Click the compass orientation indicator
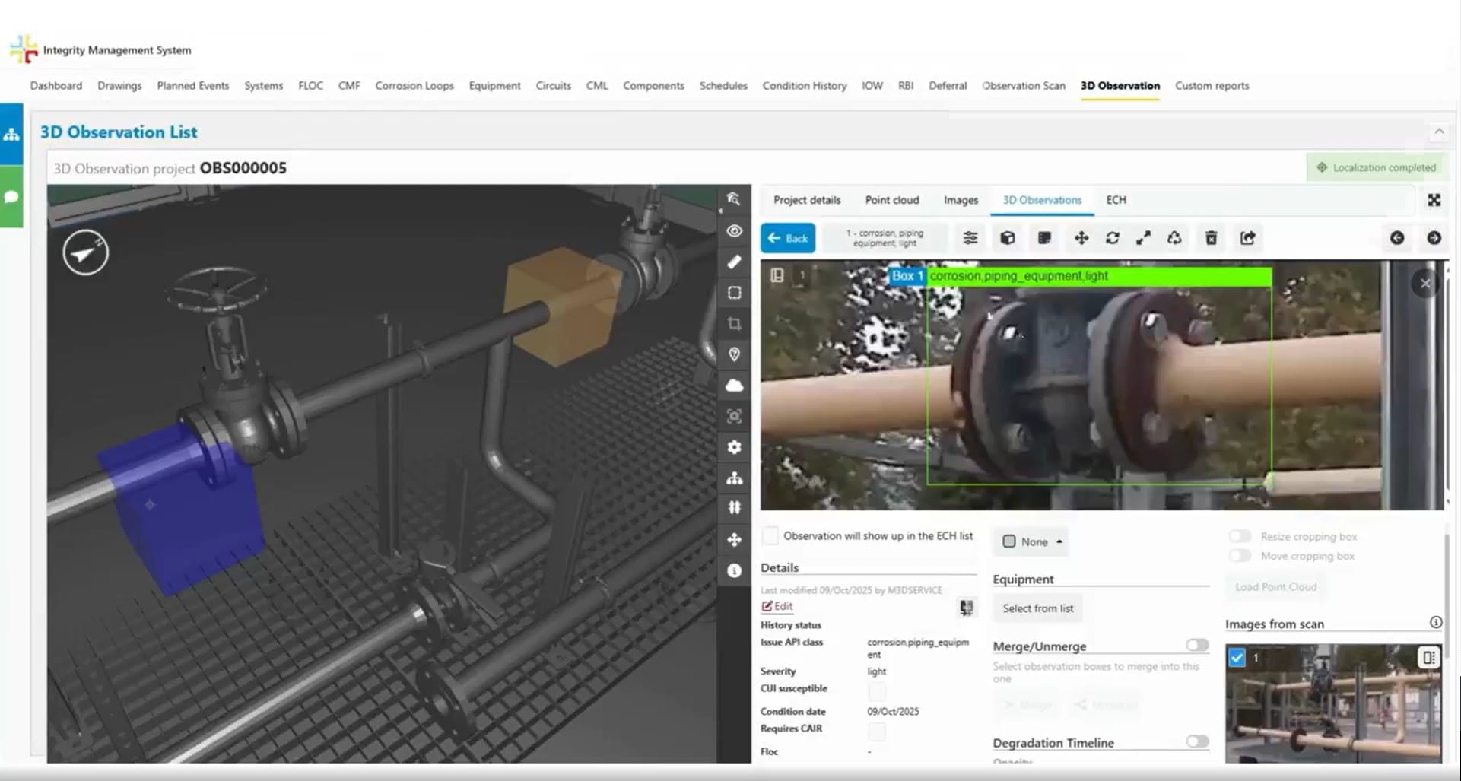 click(85, 252)
